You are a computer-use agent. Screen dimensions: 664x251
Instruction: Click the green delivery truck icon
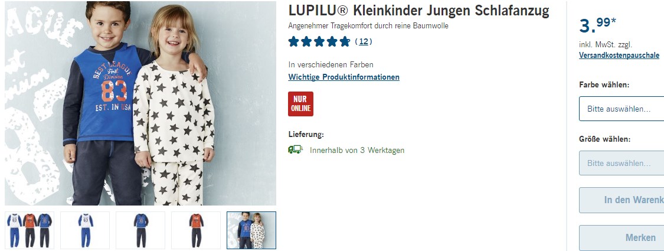(x=296, y=149)
